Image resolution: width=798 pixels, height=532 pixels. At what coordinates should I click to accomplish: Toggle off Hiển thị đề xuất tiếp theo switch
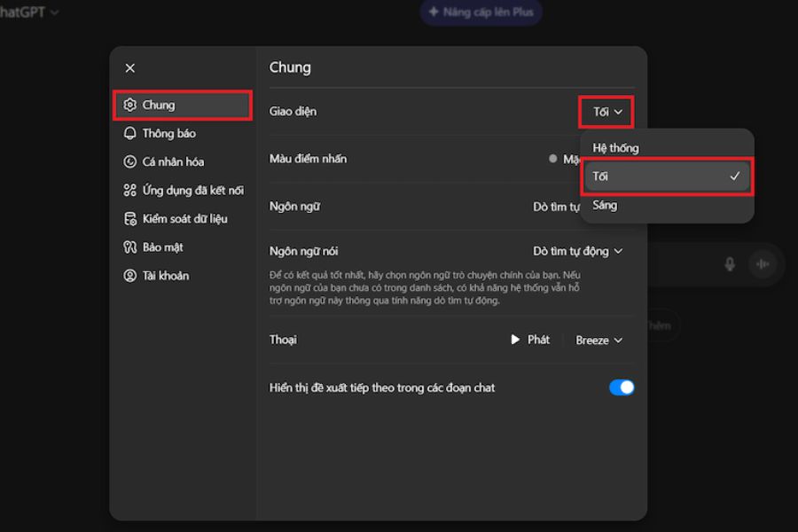(622, 387)
